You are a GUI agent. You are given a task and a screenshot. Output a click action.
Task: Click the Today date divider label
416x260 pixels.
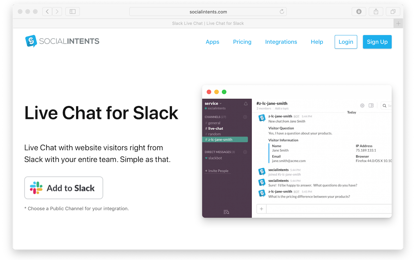click(352, 112)
